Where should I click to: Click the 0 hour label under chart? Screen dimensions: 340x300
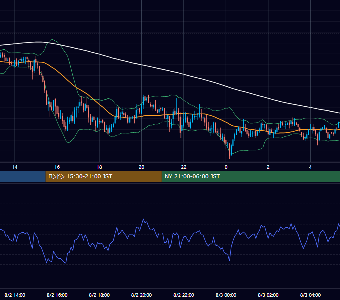tap(226, 167)
